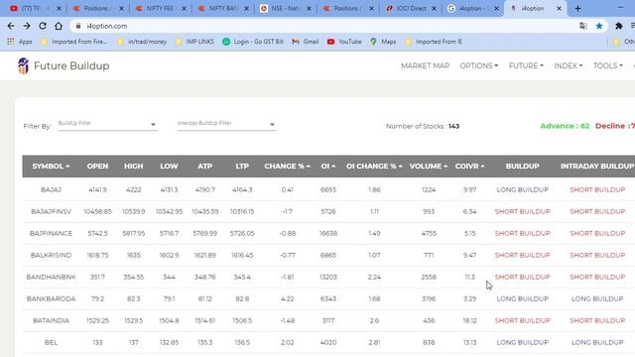Reload the i4option page
This screenshot has width=635, height=357.
click(43, 26)
